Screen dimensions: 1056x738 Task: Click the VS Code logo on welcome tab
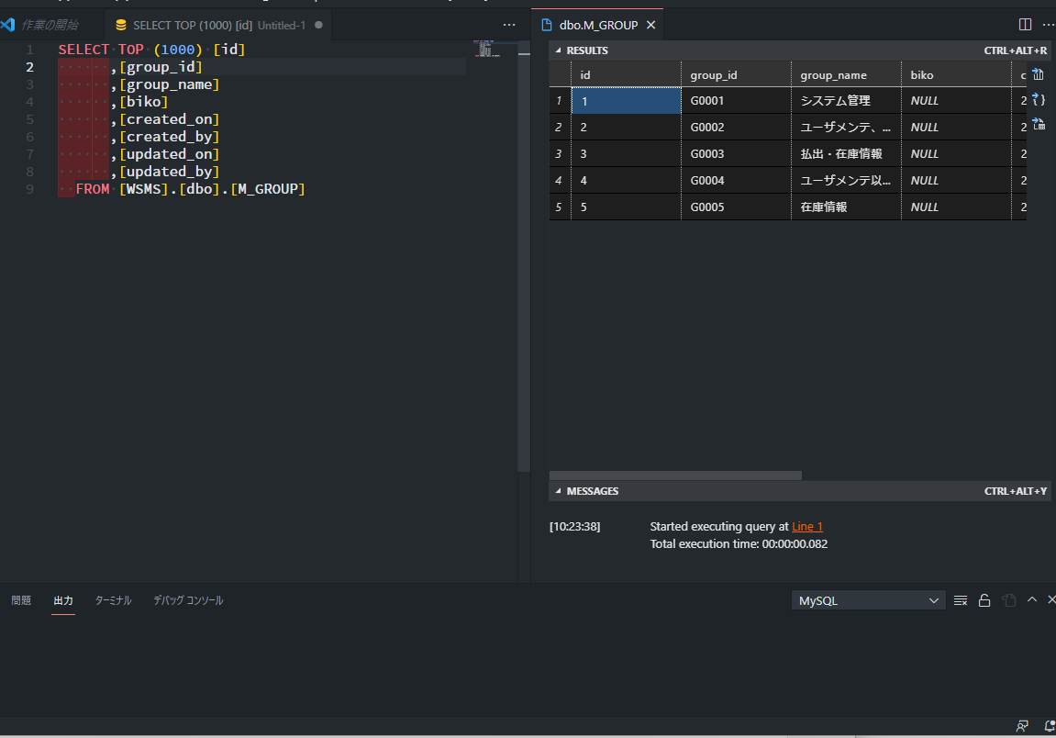coord(7,25)
